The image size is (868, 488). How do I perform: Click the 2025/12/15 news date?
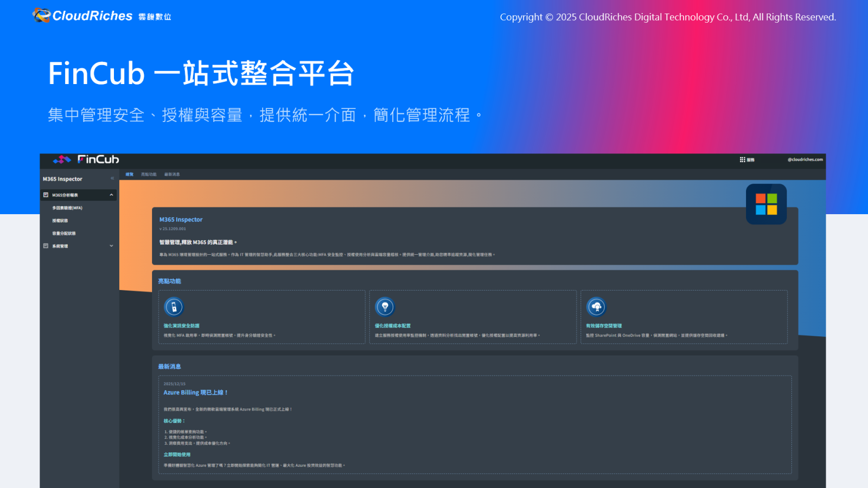tap(175, 384)
